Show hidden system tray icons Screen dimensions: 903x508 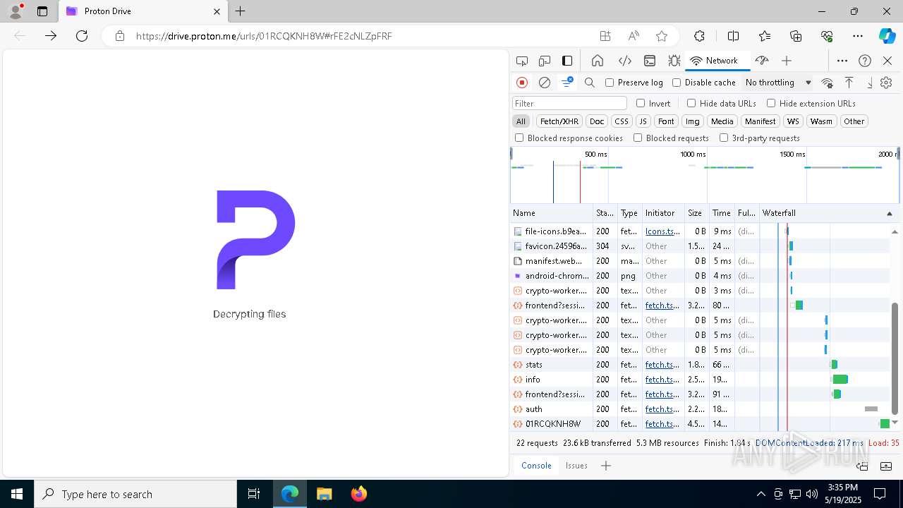point(760,494)
